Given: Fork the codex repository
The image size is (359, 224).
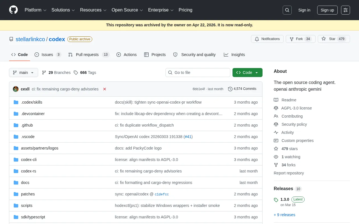Looking at the screenshot, I should click(301, 39).
